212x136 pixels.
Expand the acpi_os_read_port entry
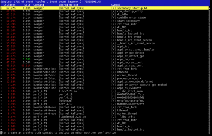[1, 66]
